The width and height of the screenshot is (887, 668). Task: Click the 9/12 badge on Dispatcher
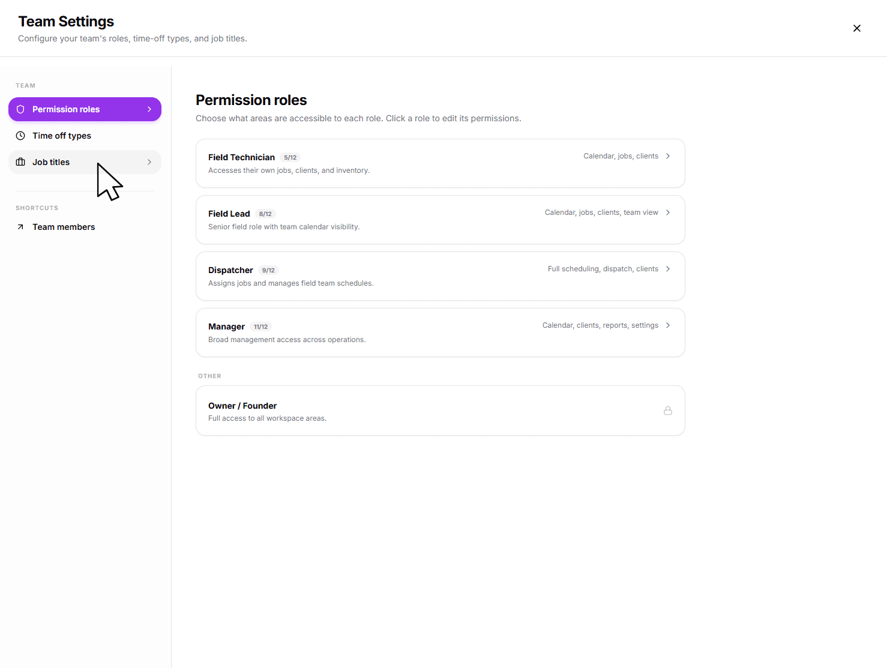(x=268, y=269)
